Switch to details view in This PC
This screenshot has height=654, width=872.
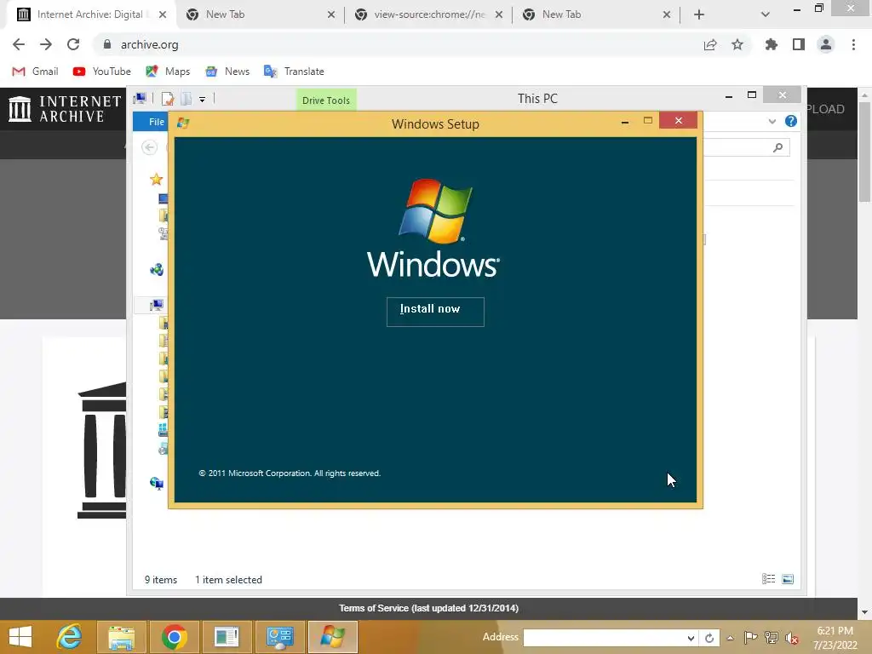(769, 579)
